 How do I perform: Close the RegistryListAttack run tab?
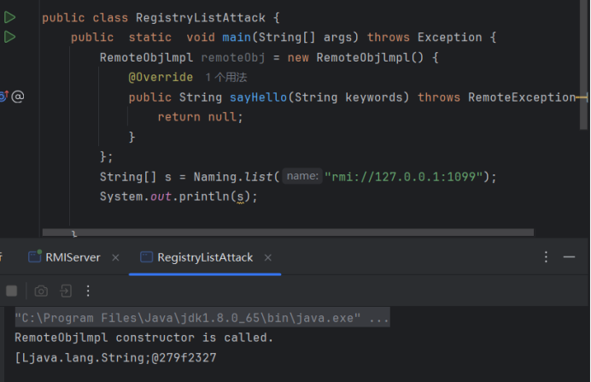(x=269, y=257)
